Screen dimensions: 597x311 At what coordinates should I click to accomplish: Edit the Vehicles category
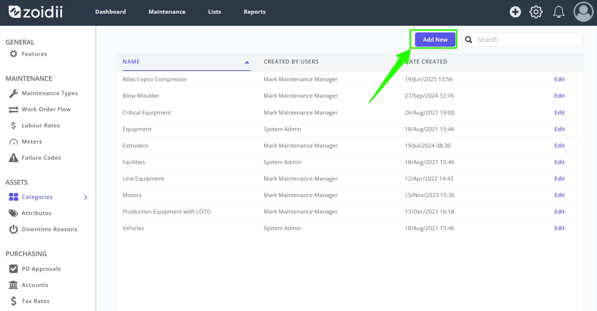coord(560,228)
